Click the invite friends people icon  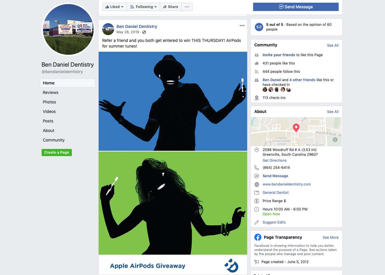click(257, 55)
